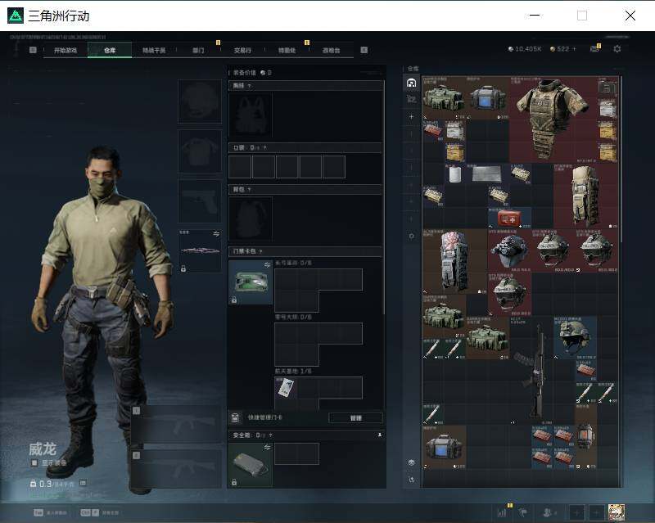Click the empty chest rig slot
The image size is (655, 523).
pyautogui.click(x=251, y=115)
